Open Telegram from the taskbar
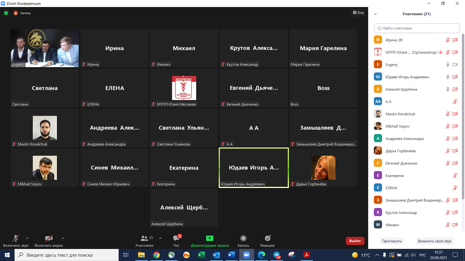465x261 pixels. [277, 255]
